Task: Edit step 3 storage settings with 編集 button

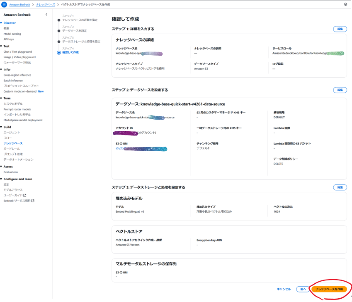Action: (340, 187)
